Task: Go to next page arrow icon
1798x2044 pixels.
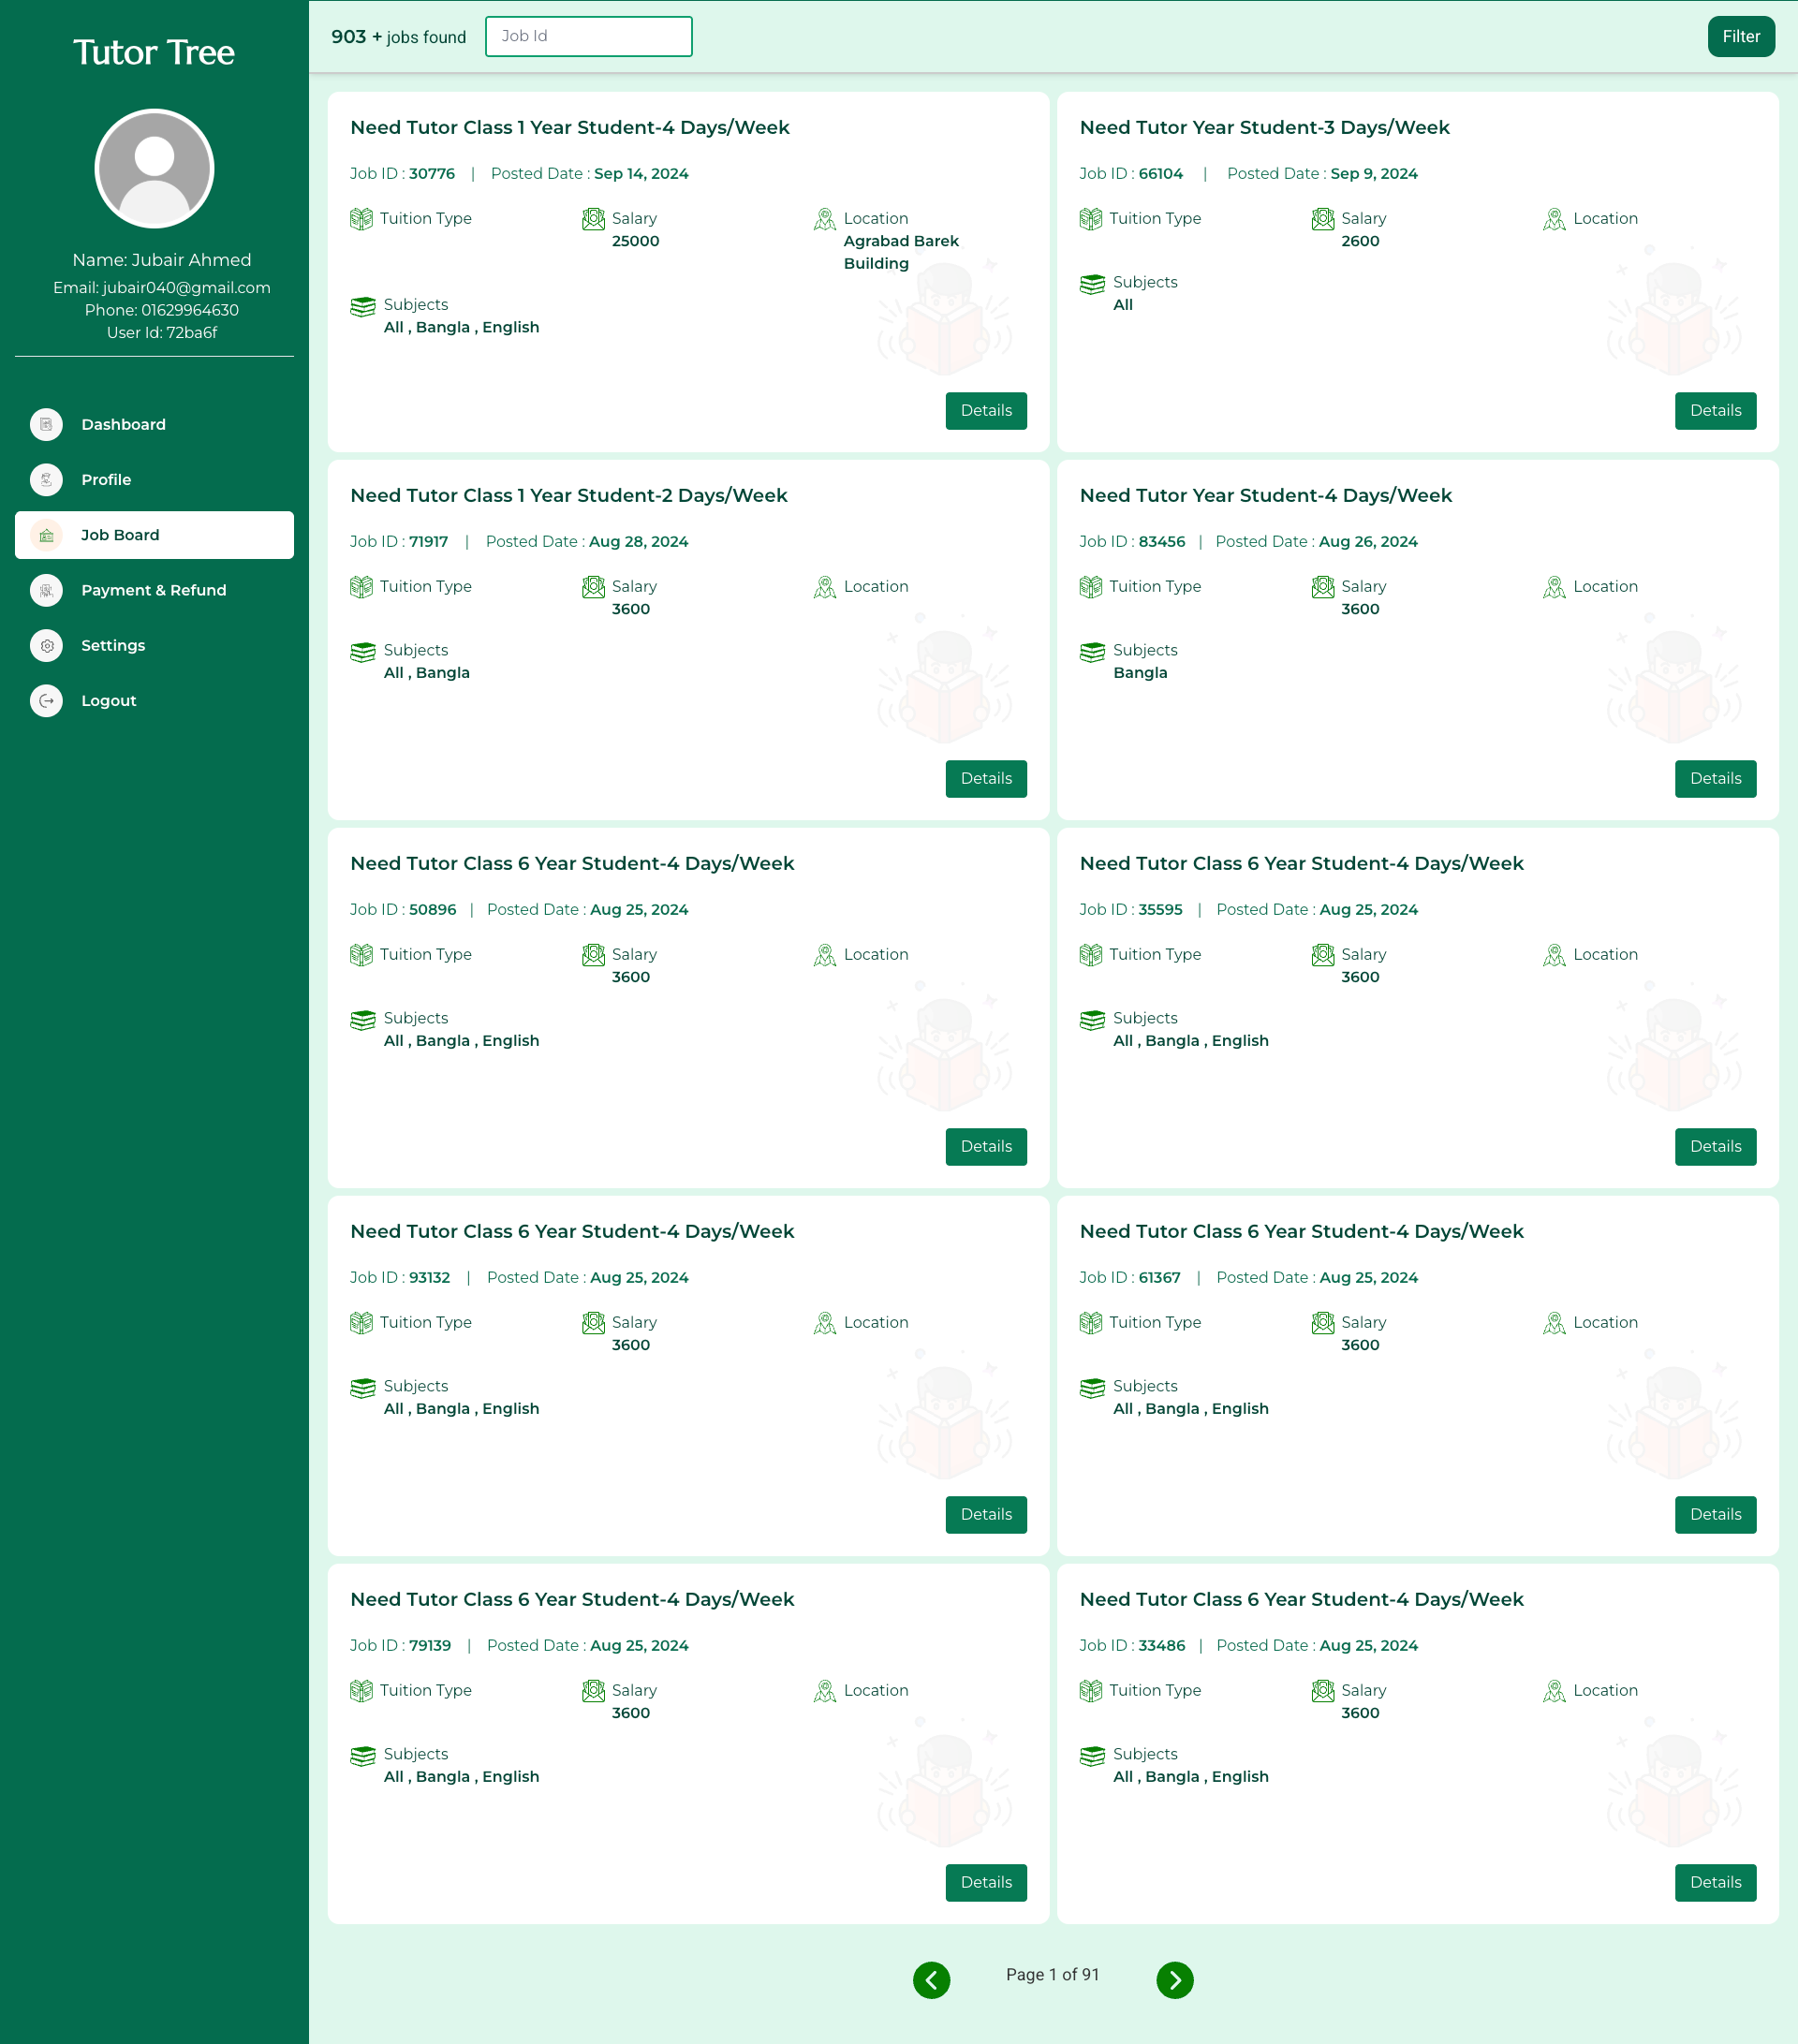Action: tap(1174, 1979)
